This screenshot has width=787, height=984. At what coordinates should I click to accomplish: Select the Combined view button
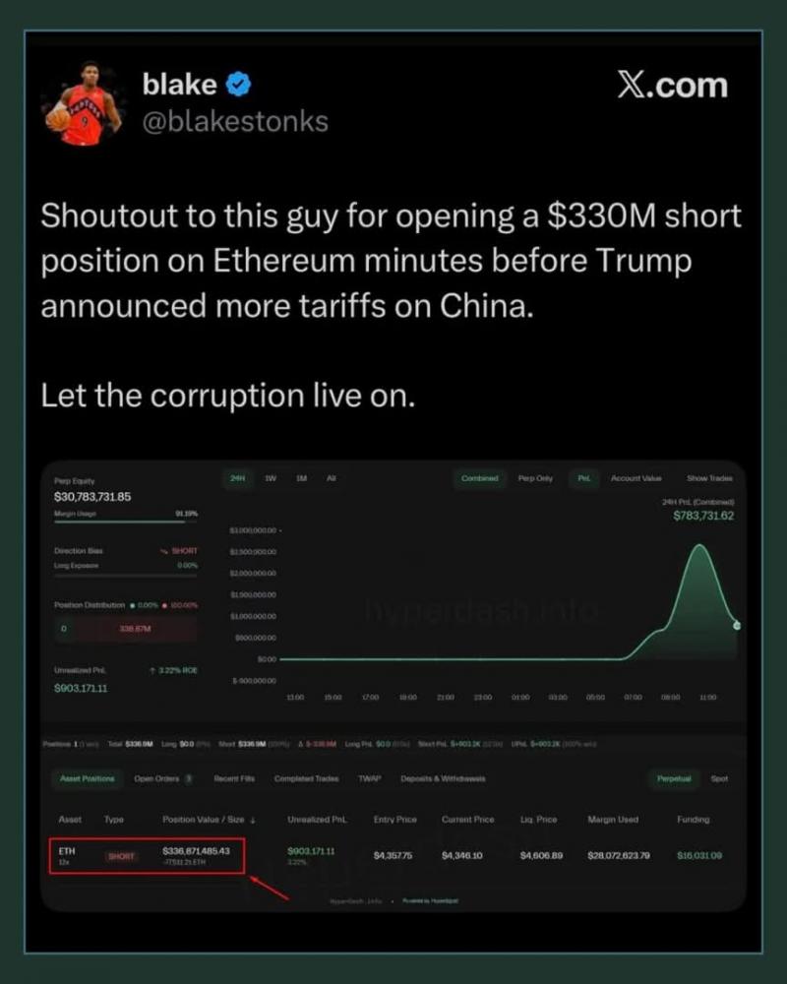pyautogui.click(x=479, y=478)
